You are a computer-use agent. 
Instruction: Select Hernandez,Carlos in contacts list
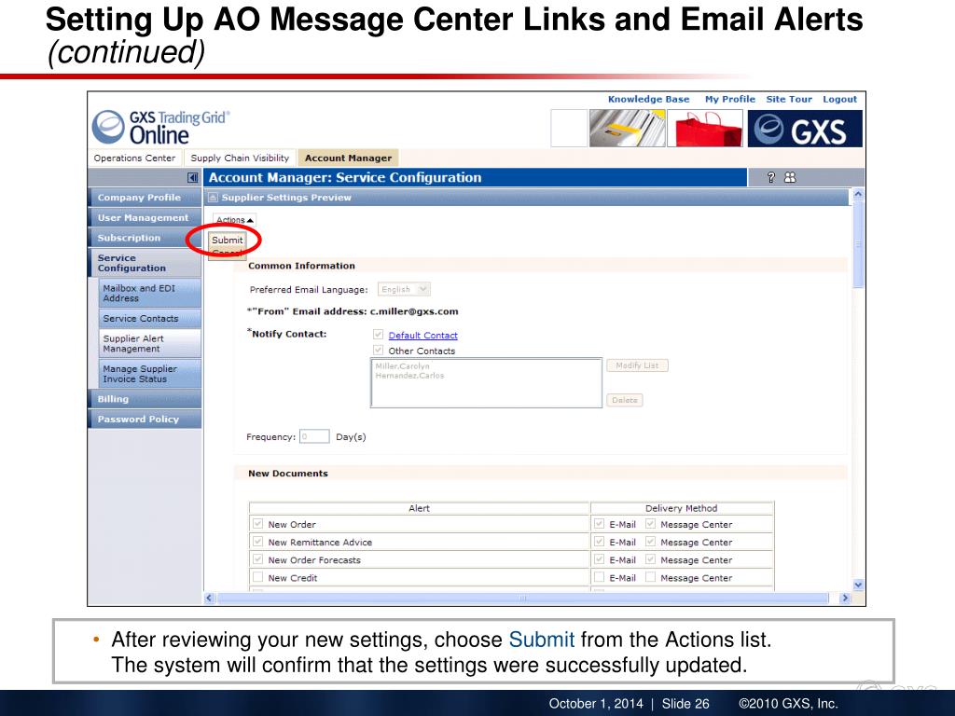(409, 376)
